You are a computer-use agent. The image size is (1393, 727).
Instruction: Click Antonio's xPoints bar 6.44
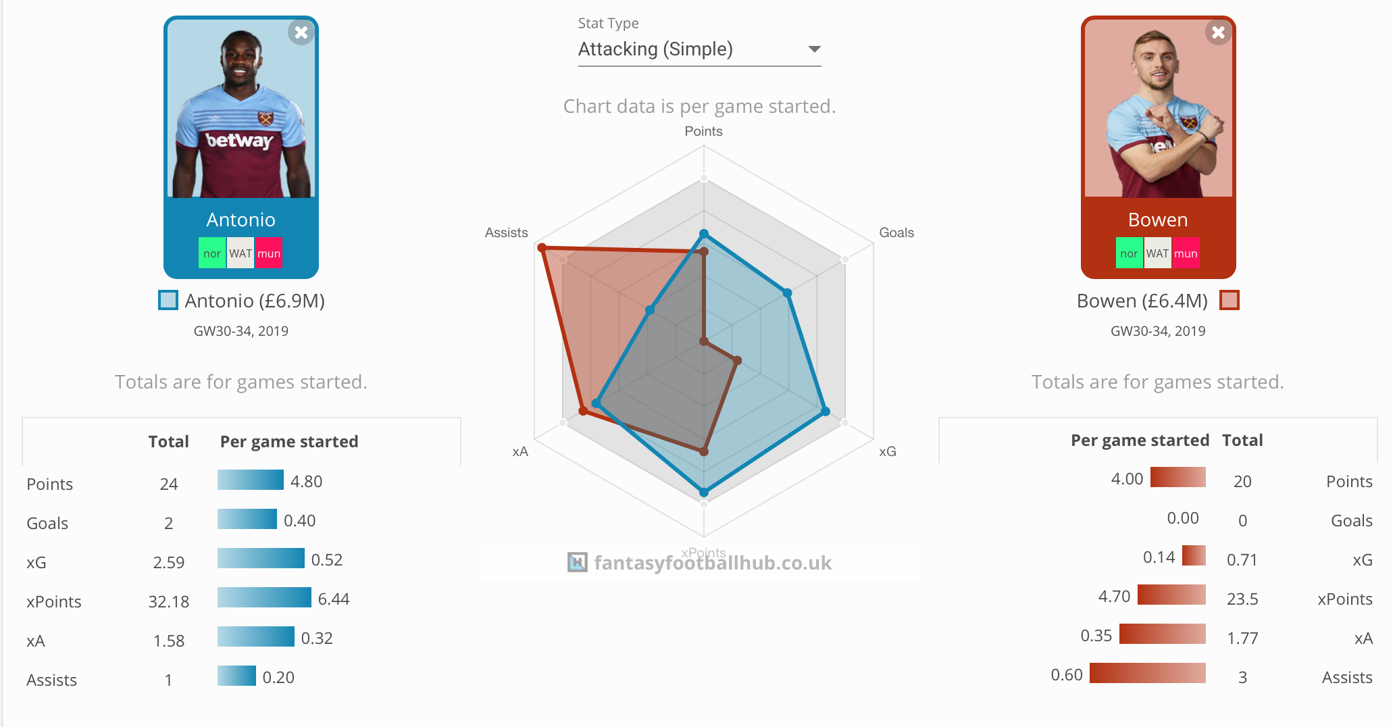coord(264,598)
